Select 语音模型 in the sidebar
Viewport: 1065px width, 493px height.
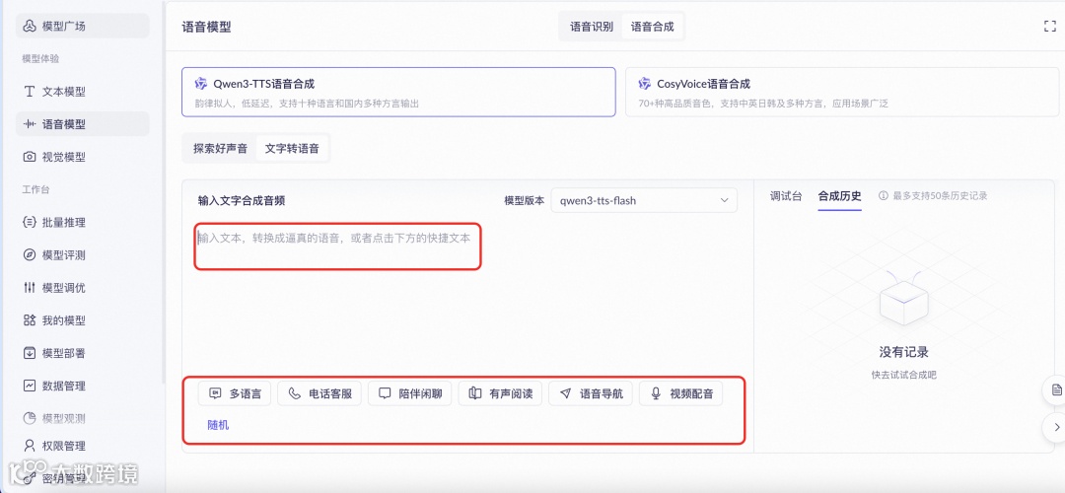[82, 124]
